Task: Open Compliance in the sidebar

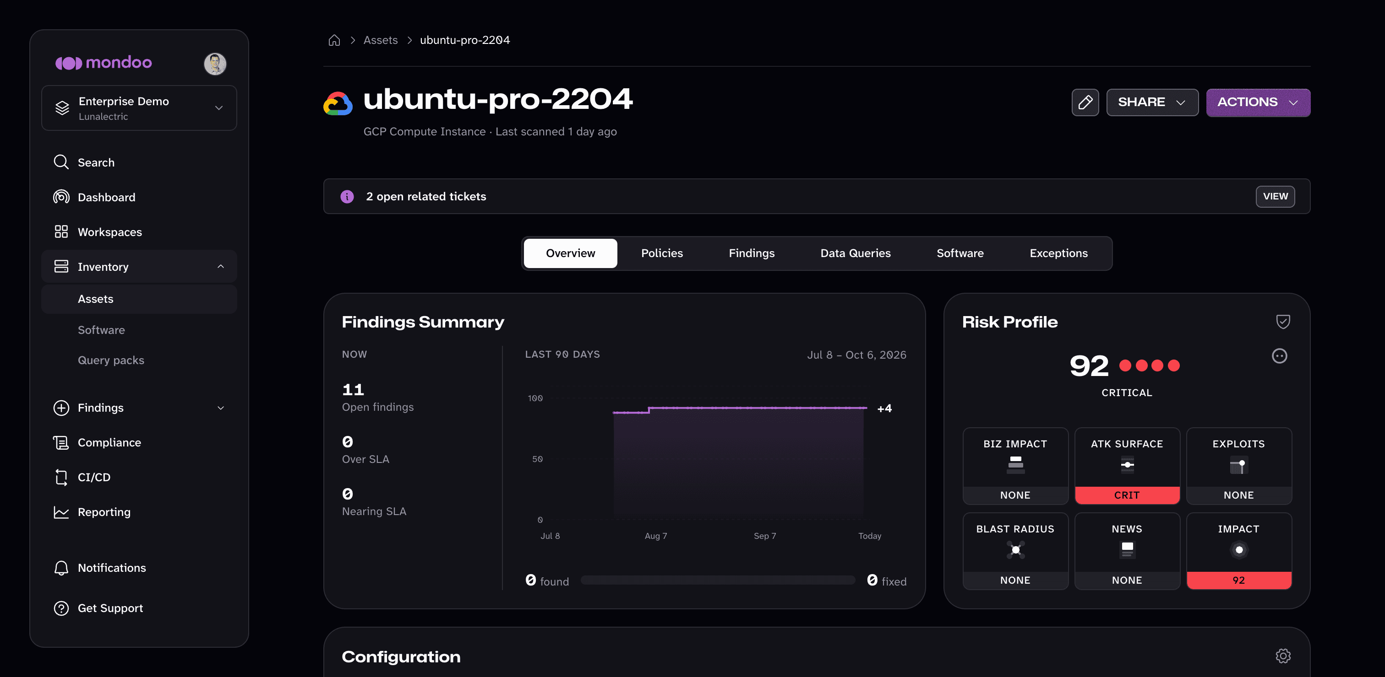Action: click(x=139, y=442)
